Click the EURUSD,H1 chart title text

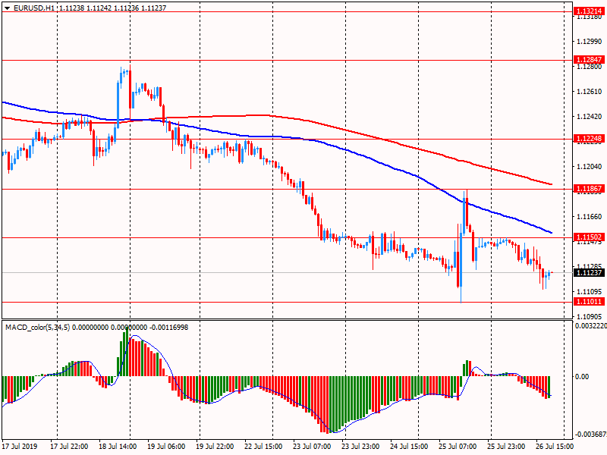pos(34,8)
